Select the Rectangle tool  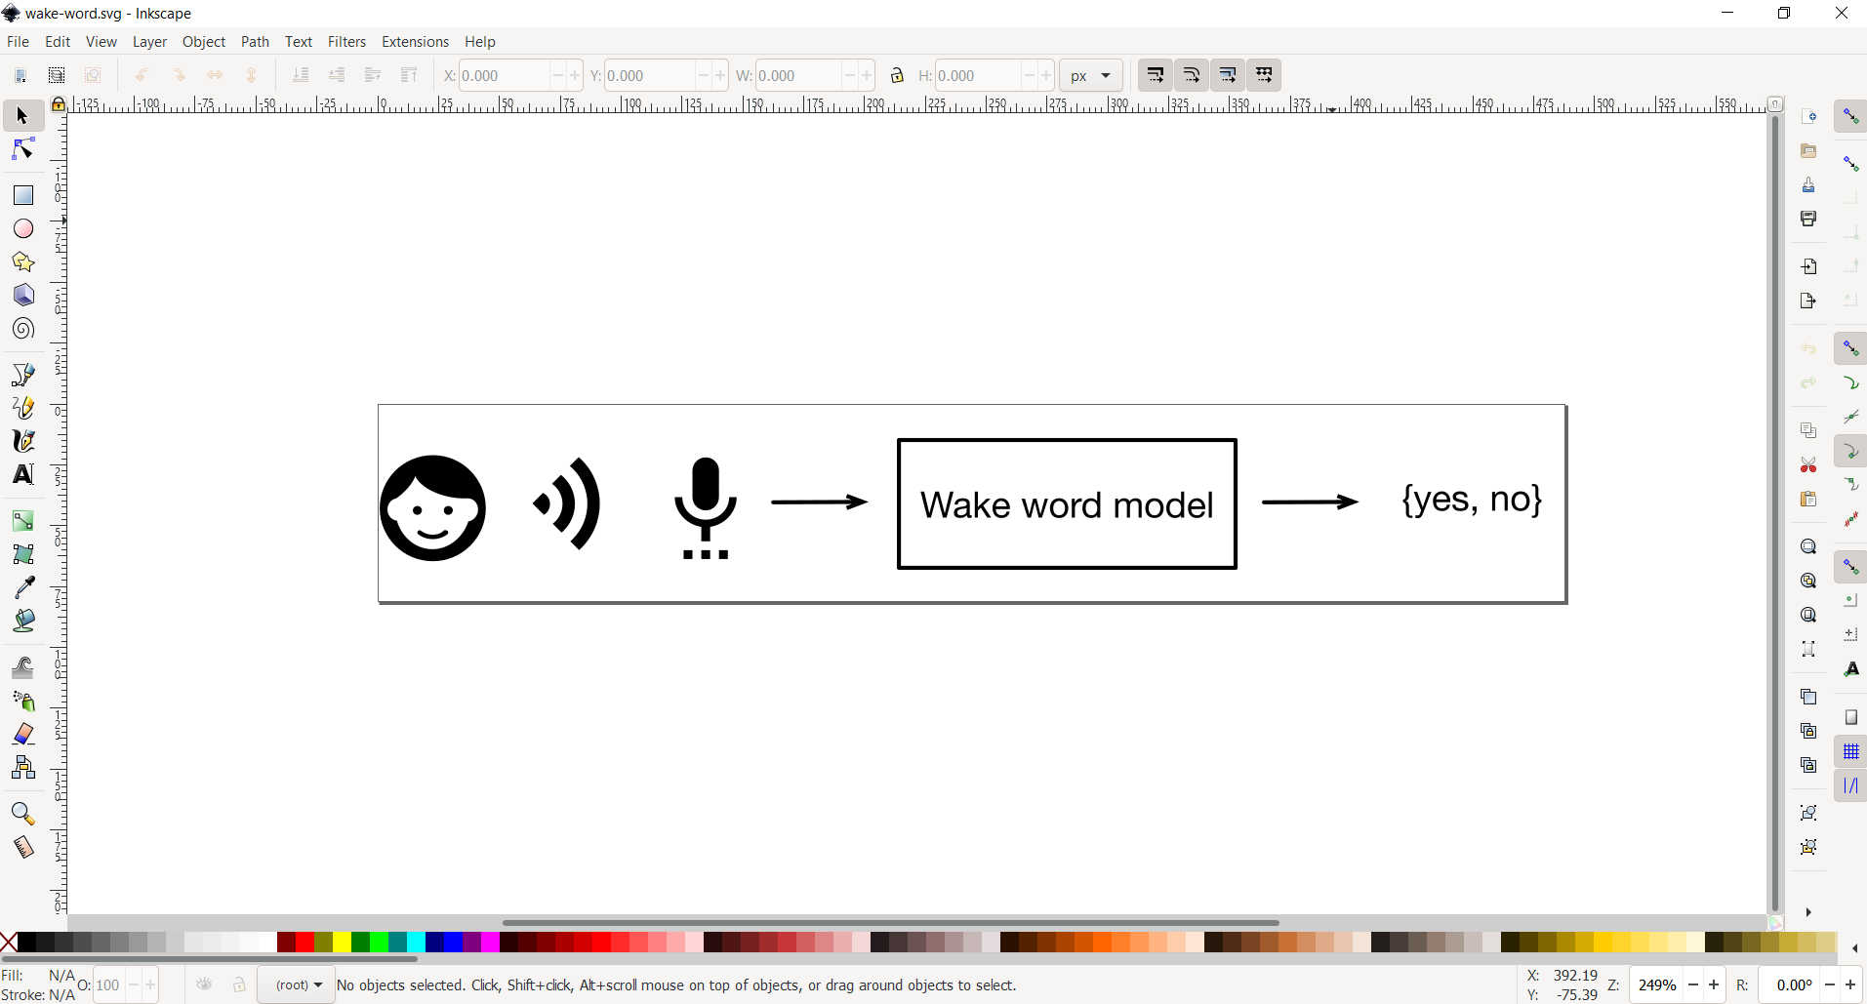(22, 195)
